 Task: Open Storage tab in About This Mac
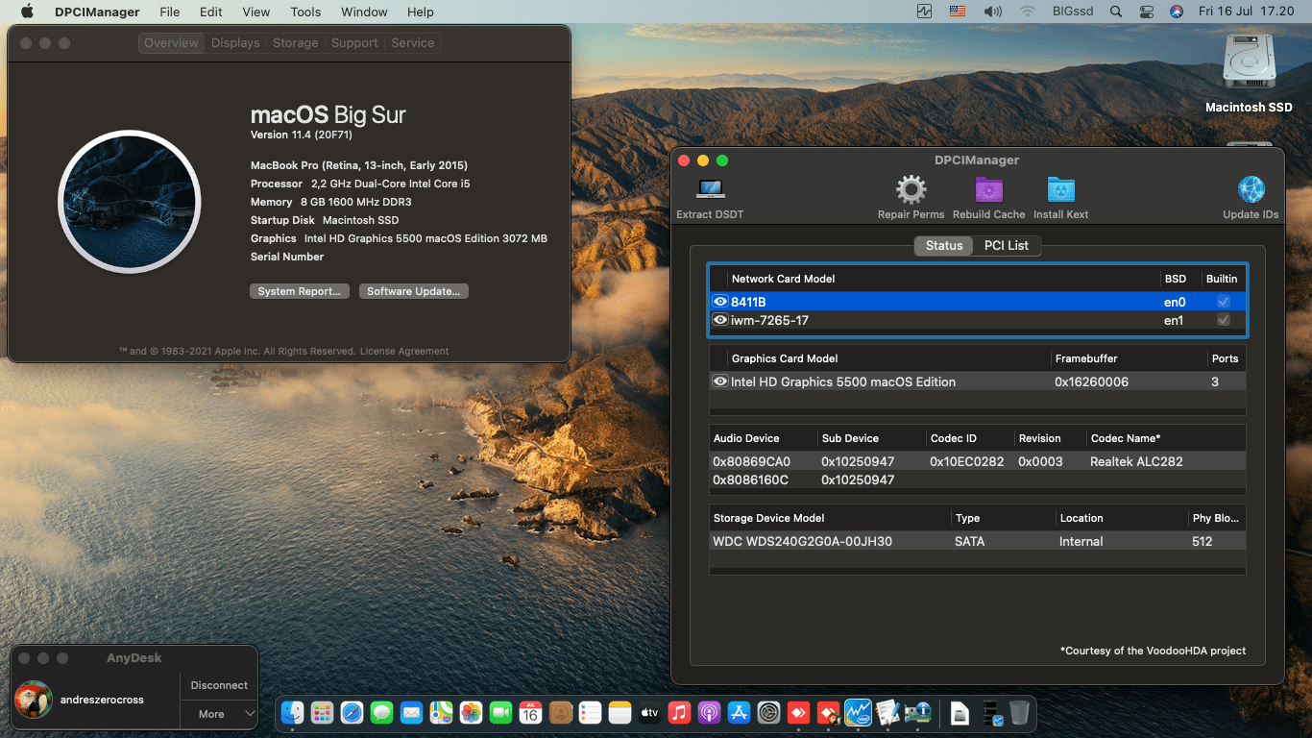pyautogui.click(x=296, y=42)
